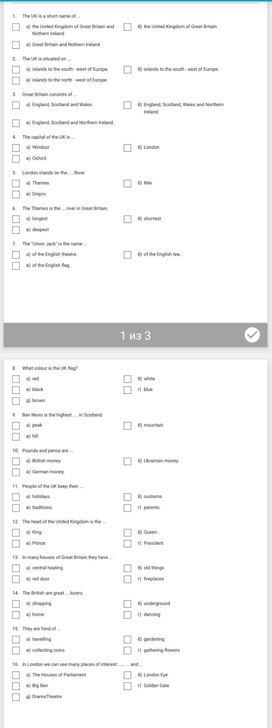The image size is (272, 728).
Task: Check 'England, Scotland and Wales.' option
Action: coord(16,105)
